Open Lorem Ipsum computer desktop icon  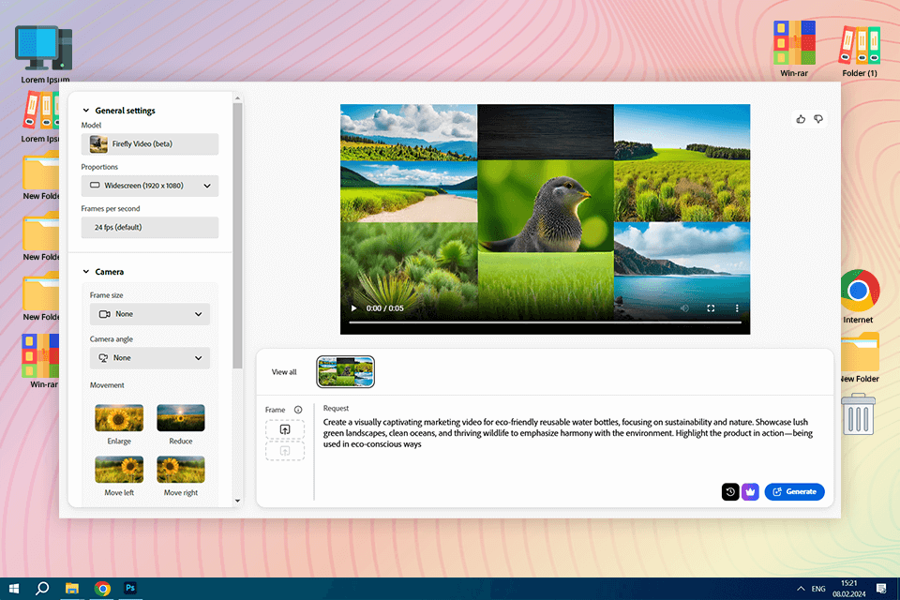click(x=45, y=54)
